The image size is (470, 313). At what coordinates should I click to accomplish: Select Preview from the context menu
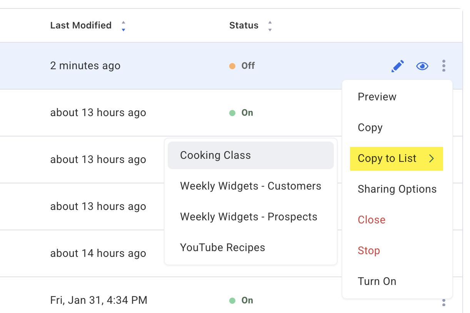click(377, 97)
